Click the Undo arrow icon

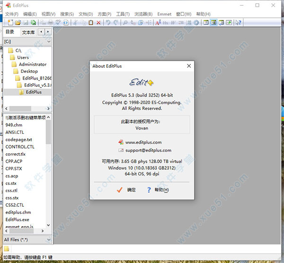[x=108, y=22]
